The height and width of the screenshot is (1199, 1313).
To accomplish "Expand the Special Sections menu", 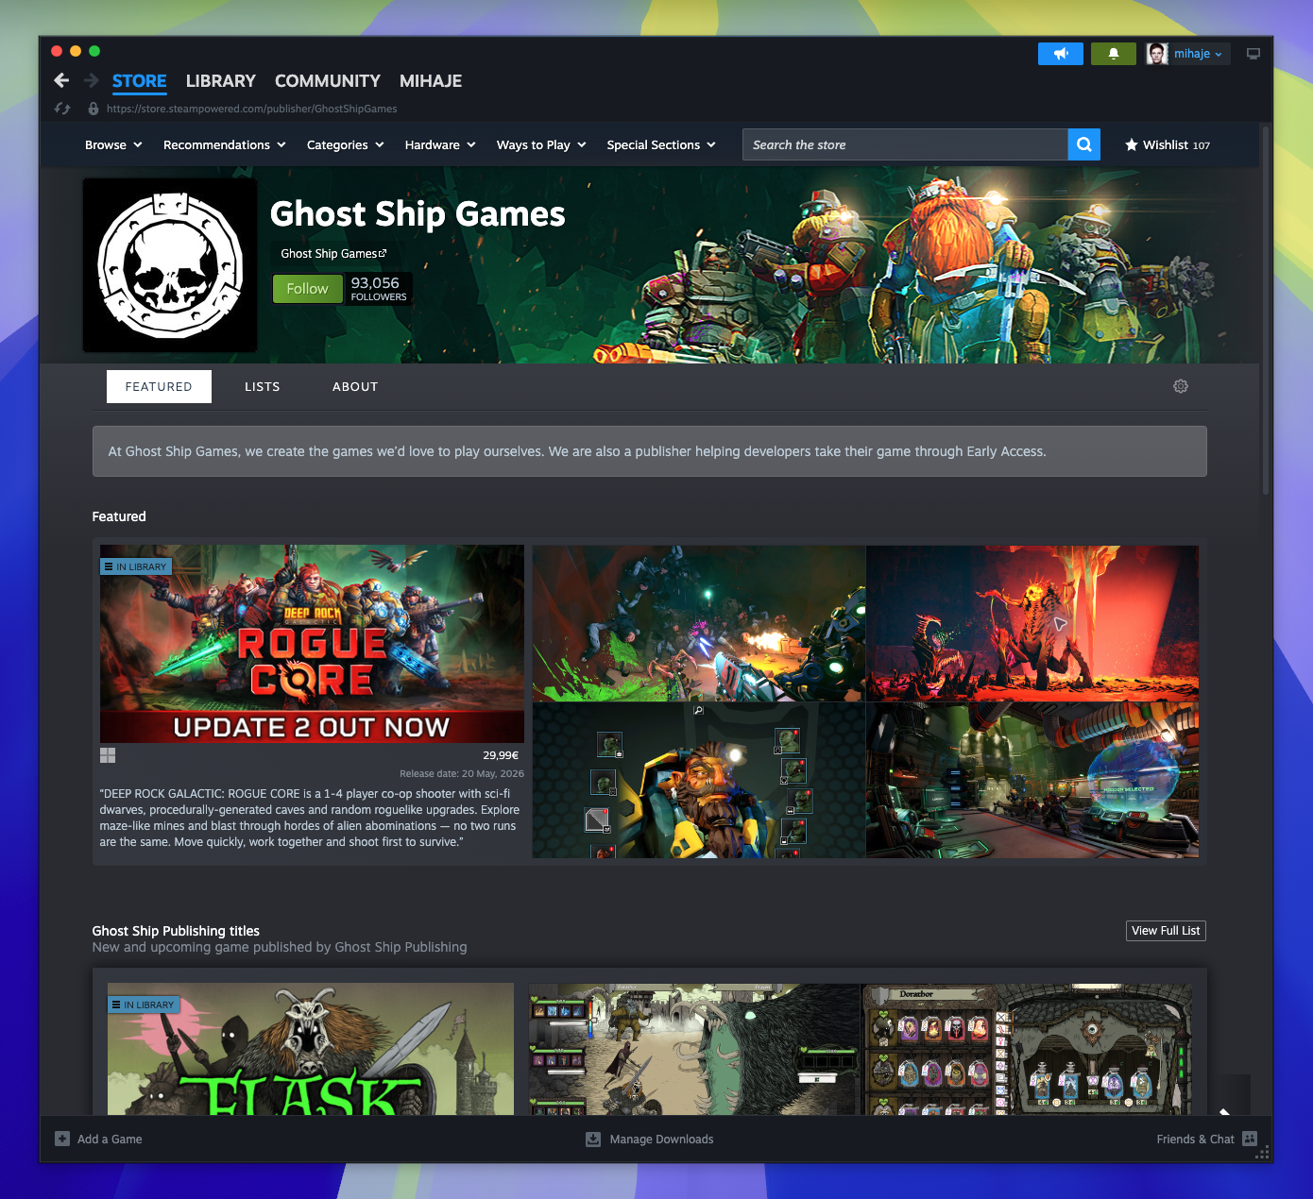I will pos(661,144).
